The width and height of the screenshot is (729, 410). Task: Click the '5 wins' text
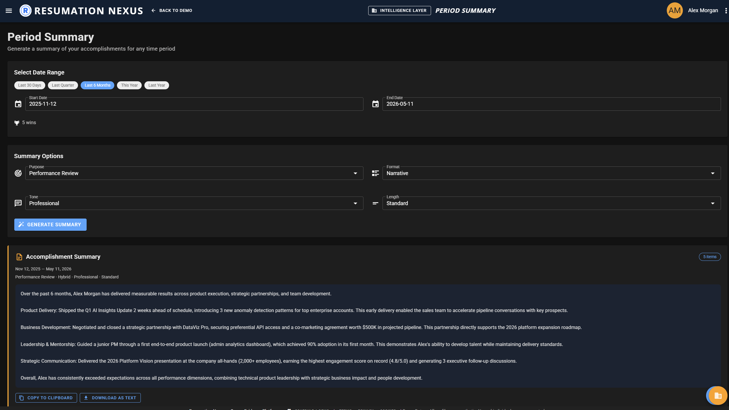point(29,123)
